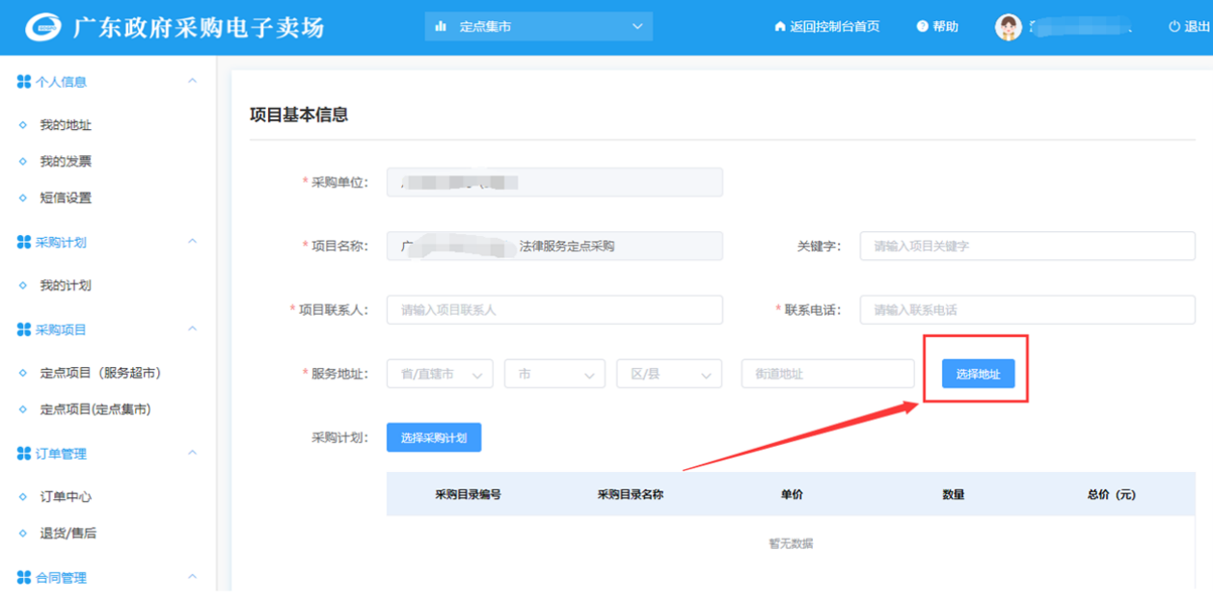Click the 广东政府采购电子卖场 logo icon
The width and height of the screenshot is (1213, 602).
pos(42,27)
